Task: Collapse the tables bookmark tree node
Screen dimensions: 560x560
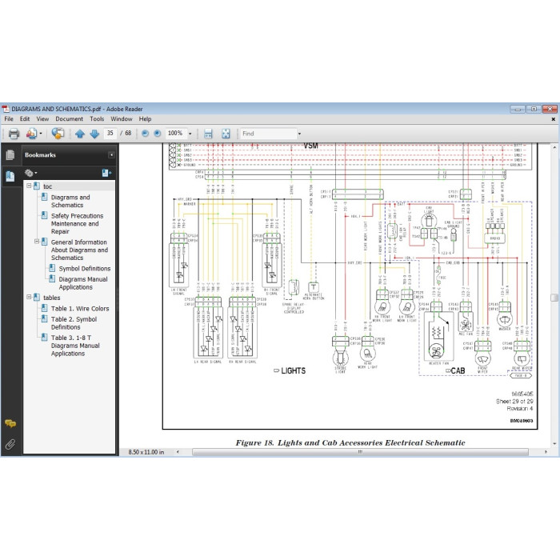Action: point(30,297)
